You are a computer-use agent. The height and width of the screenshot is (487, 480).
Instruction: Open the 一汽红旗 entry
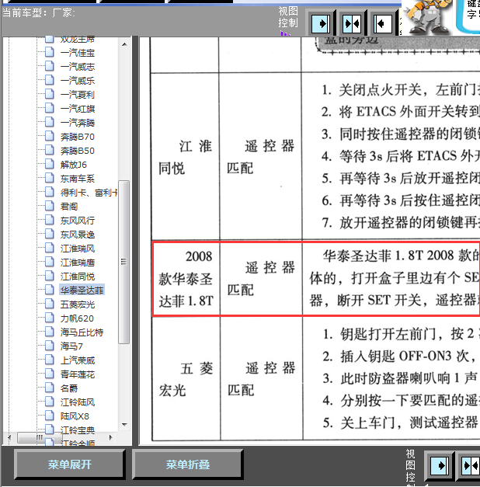tap(78, 109)
